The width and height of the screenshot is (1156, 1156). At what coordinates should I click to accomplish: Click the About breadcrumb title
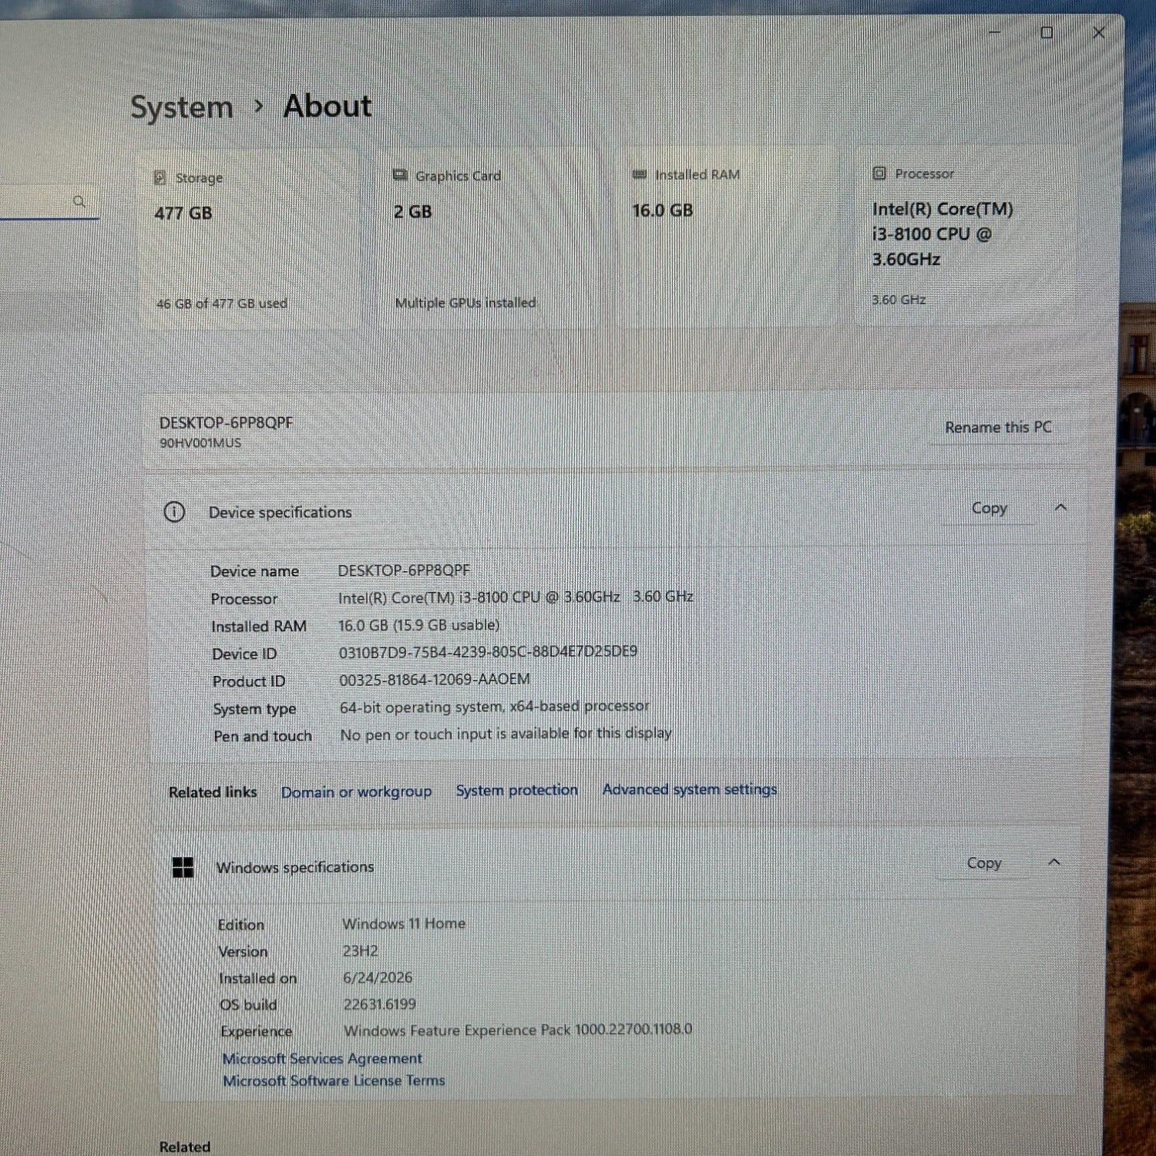point(328,106)
